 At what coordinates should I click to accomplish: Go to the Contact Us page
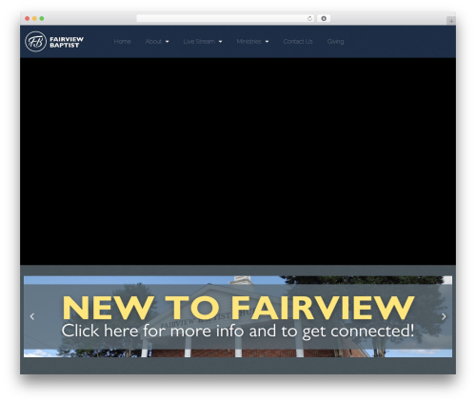click(298, 42)
